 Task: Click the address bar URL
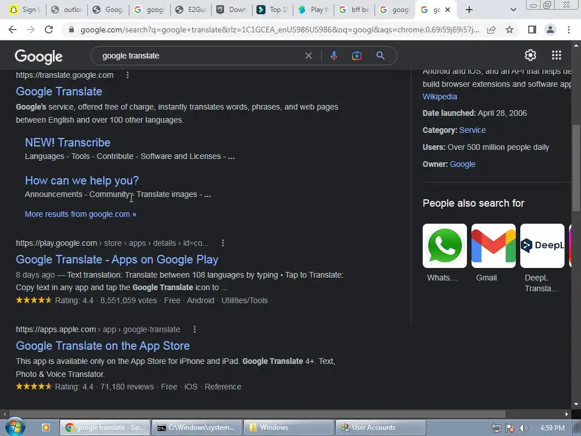[280, 30]
